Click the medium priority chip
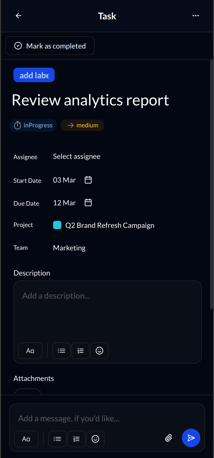 82,125
